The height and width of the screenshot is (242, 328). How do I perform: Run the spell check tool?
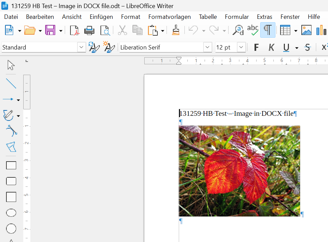click(252, 30)
